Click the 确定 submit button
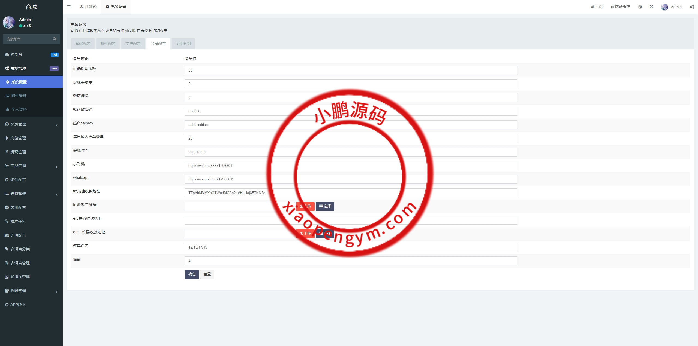 pos(192,274)
